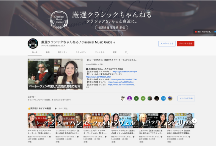Open title ヴォルフガング・アマデウス・モーツァルト
This screenshot has width=216, height=146.
95,132
